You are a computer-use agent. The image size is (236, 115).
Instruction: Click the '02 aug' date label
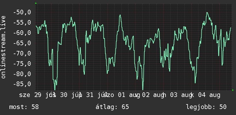pos(154,95)
